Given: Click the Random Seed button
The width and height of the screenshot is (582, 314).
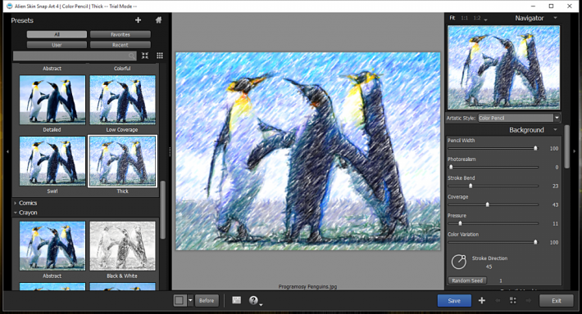Looking at the screenshot, I should (467, 280).
